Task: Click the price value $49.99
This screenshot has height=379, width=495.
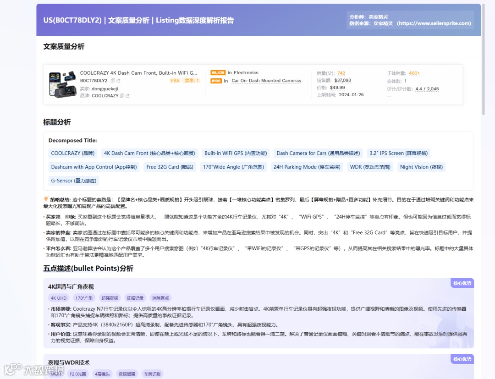Action: 337,88
